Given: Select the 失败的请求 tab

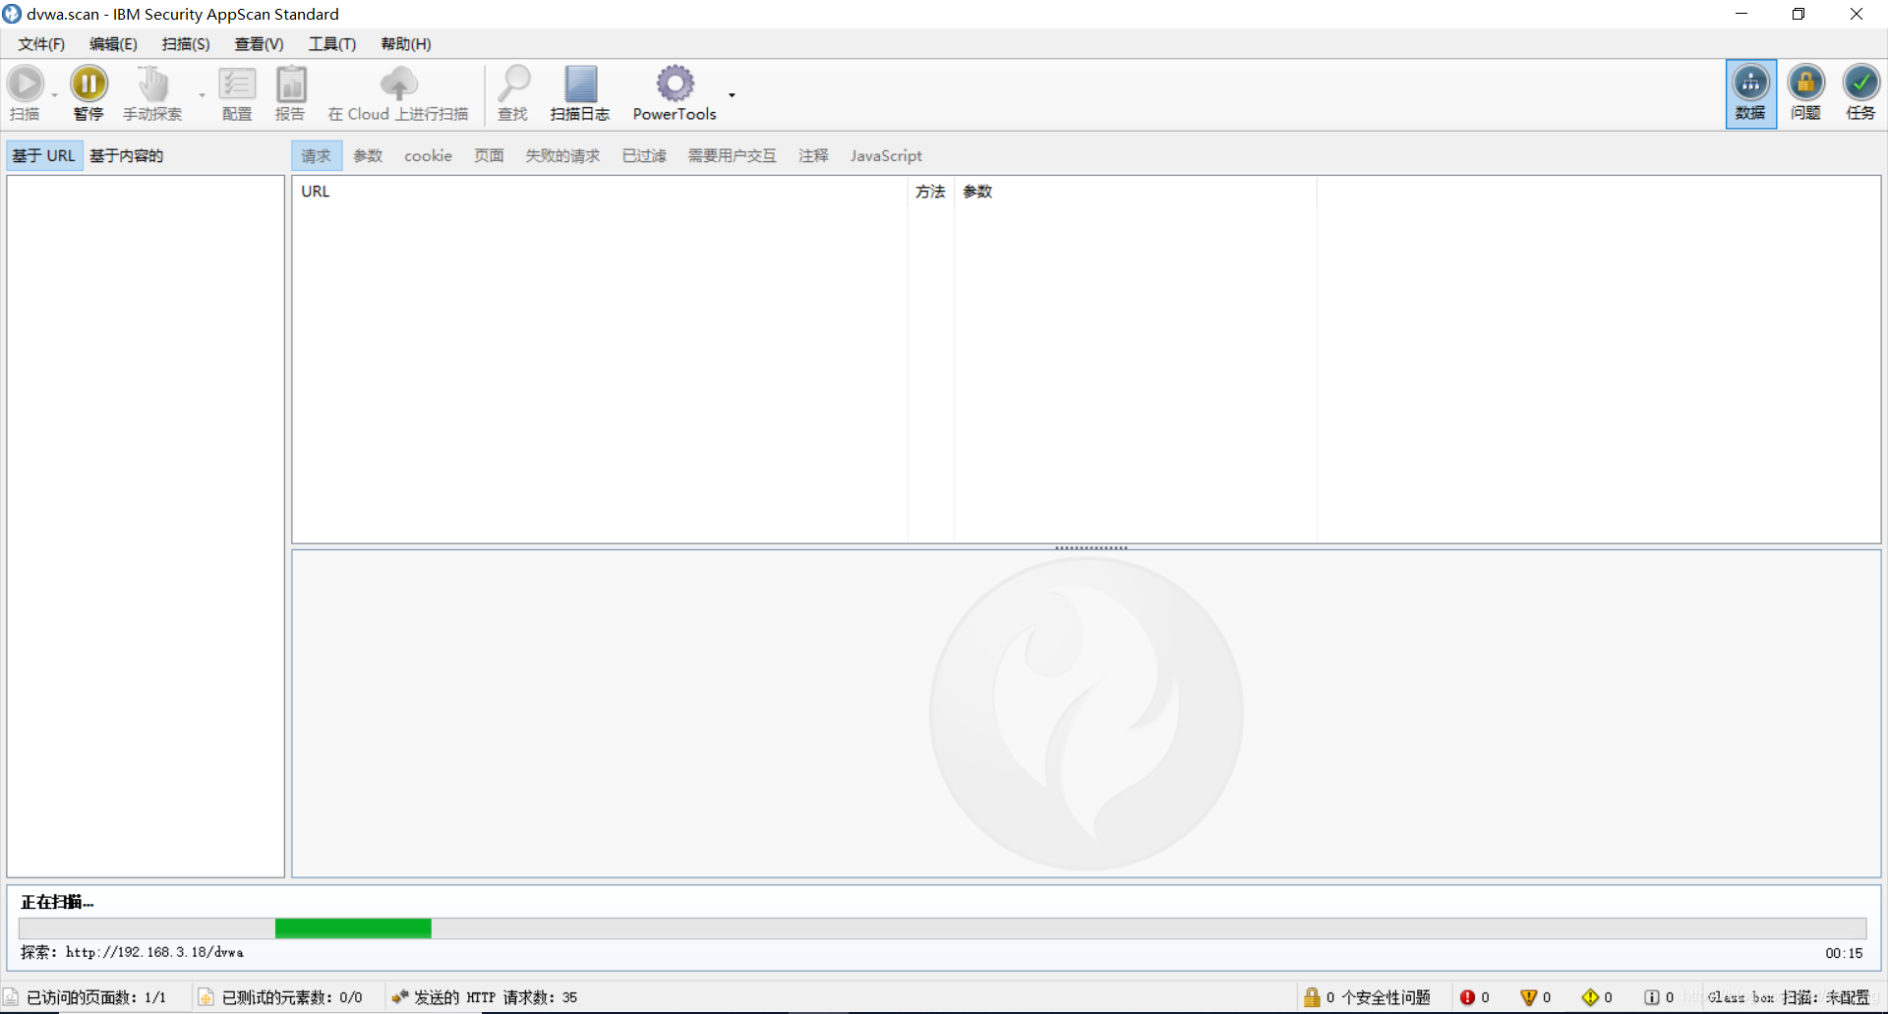Looking at the screenshot, I should click(562, 155).
